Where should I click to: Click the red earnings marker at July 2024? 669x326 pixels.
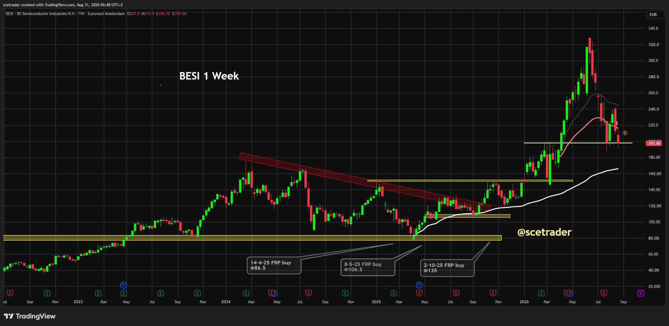(308, 293)
